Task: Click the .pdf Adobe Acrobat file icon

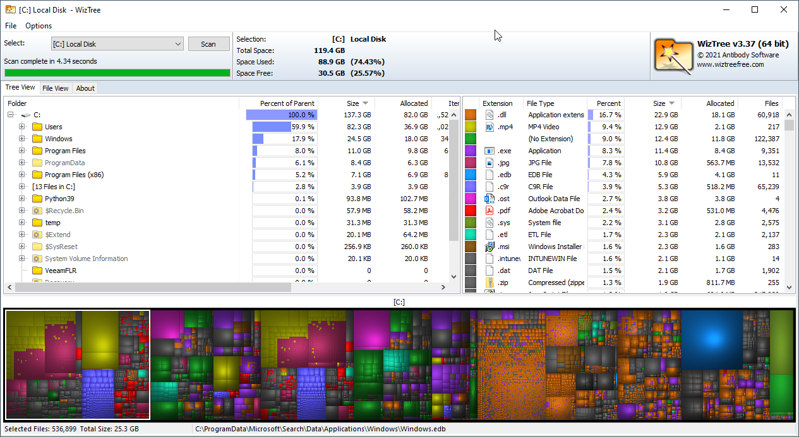Action: coord(489,211)
